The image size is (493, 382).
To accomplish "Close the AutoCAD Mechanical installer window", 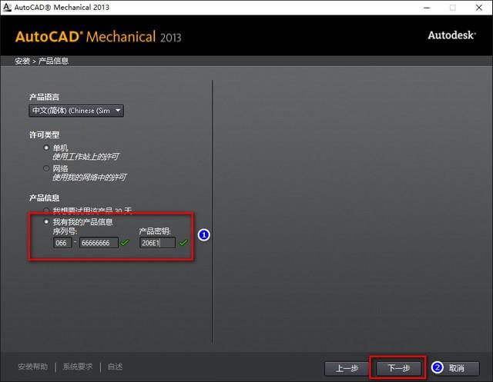I will [479, 8].
